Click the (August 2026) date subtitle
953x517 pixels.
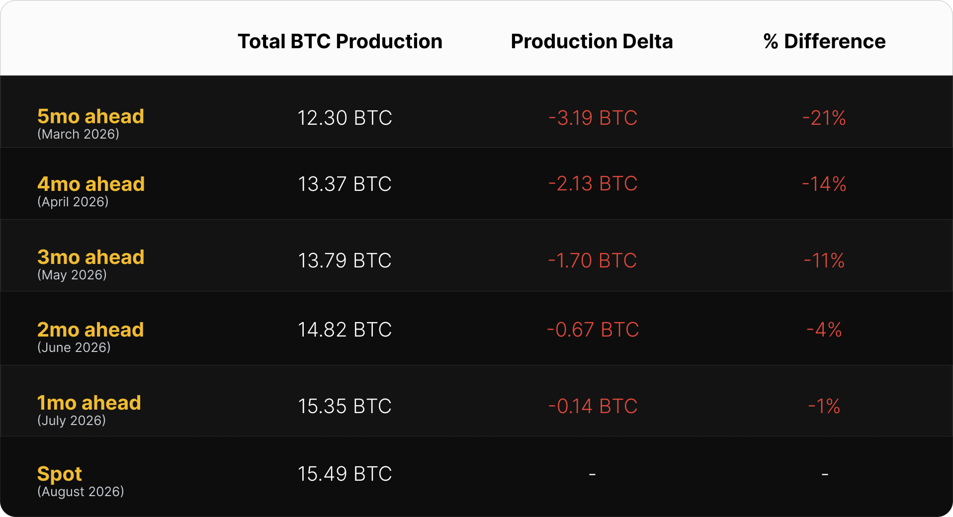(x=81, y=492)
